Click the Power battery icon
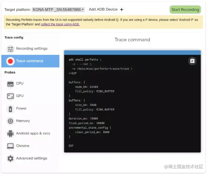 pos(10,109)
